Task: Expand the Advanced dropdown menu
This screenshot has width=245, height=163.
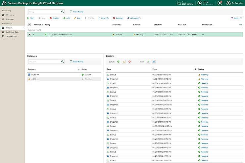Action: coord(134,18)
